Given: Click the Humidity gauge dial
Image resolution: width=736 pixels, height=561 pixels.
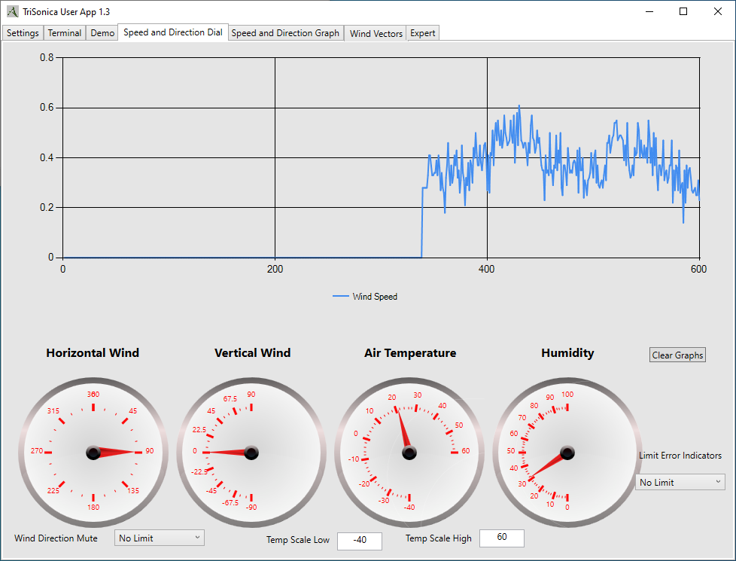Looking at the screenshot, I should point(567,452).
